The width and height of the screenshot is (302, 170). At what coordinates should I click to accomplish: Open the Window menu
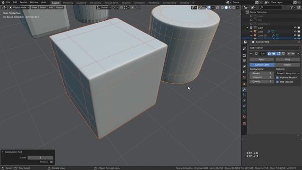coord(34,2)
